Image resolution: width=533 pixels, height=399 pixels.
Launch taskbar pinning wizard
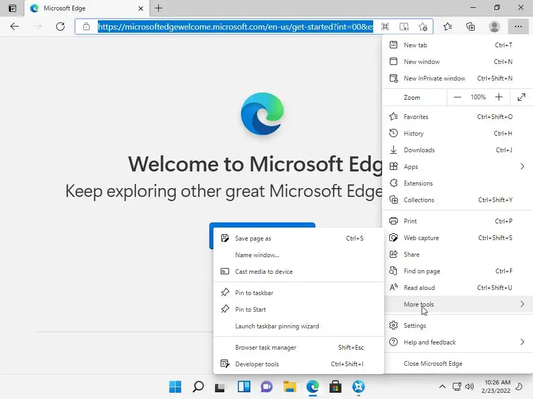298,326
